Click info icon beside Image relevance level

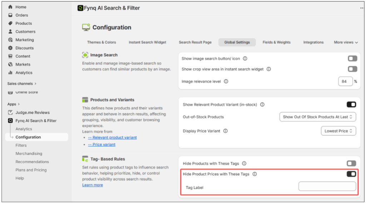226,81
